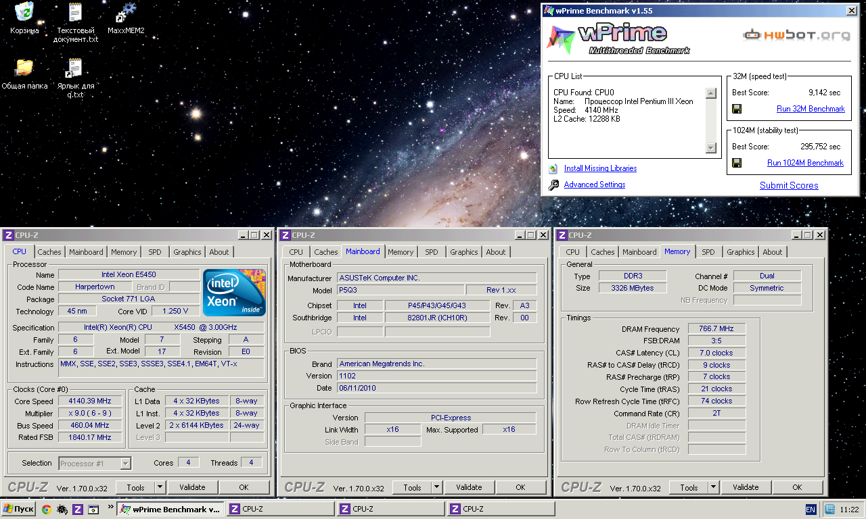Click the Install Missing Libraries icon
The height and width of the screenshot is (519, 866).
553,168
